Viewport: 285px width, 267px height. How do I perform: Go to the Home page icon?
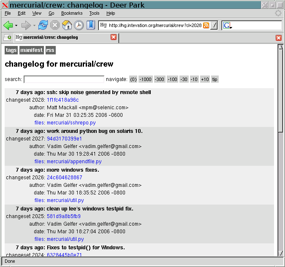pos(67,25)
